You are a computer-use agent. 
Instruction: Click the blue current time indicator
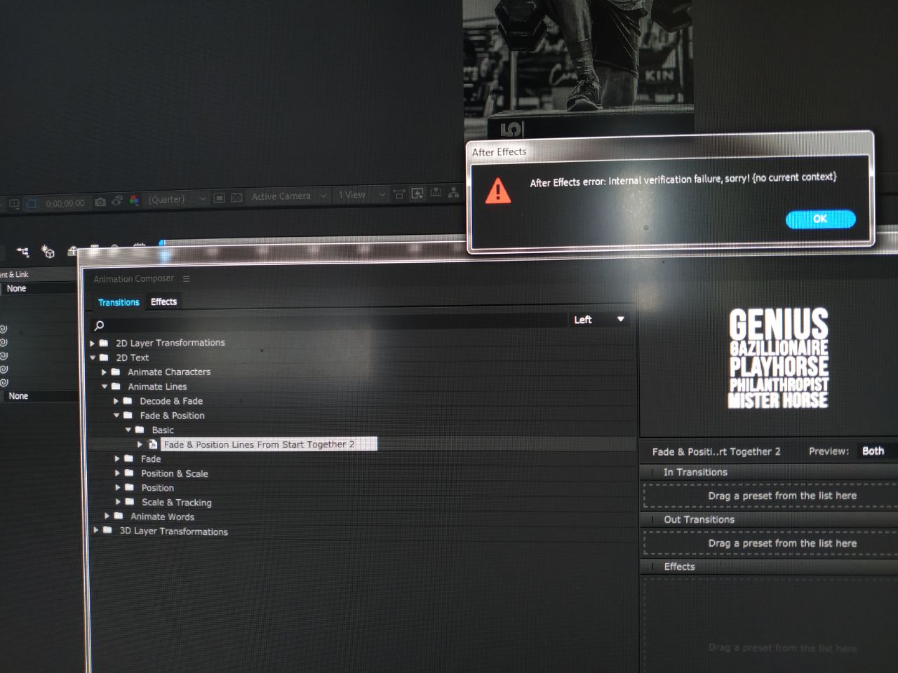pyautogui.click(x=161, y=243)
